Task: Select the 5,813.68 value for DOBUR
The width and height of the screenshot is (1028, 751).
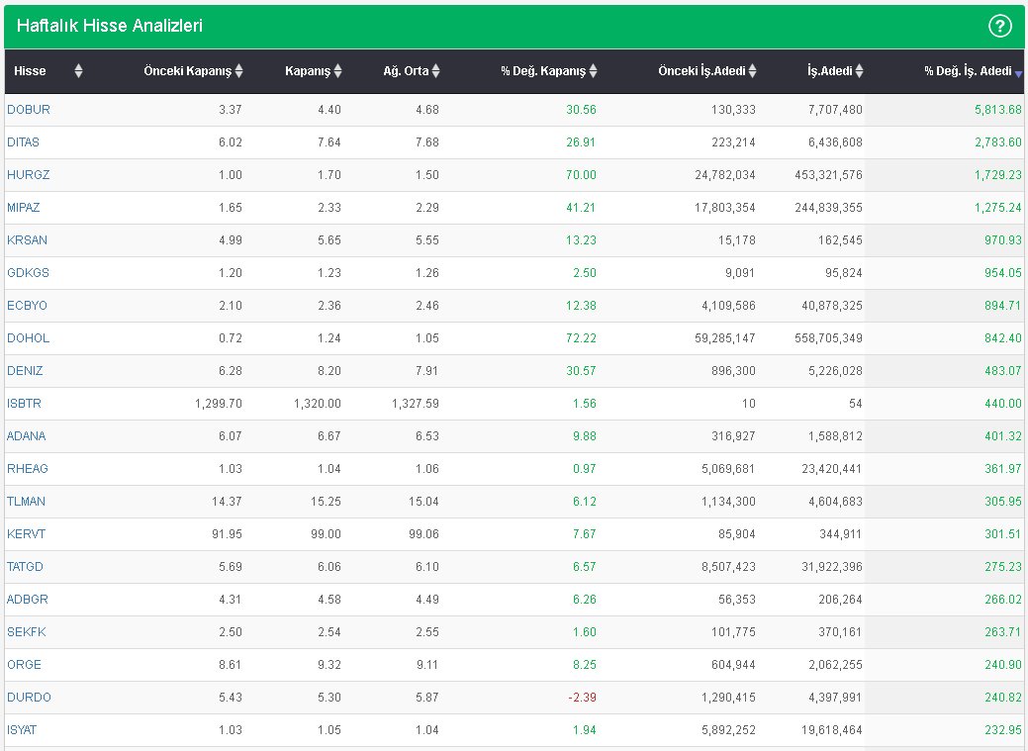Action: 998,110
